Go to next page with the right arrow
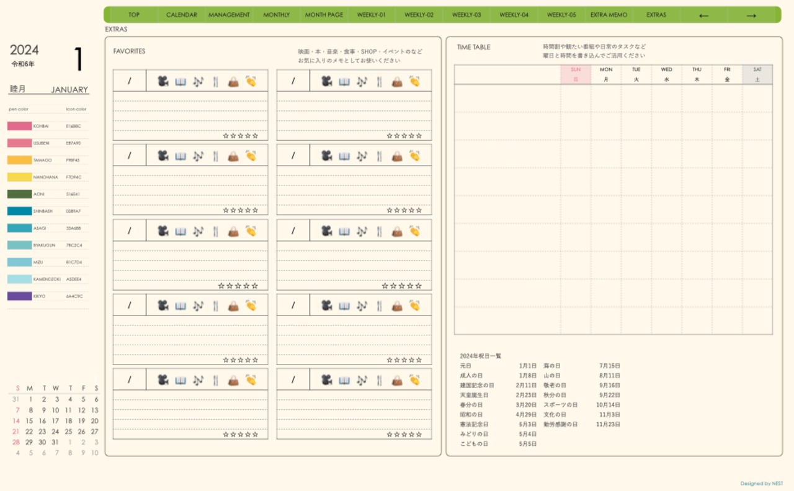This screenshot has width=794, height=491. [x=751, y=15]
